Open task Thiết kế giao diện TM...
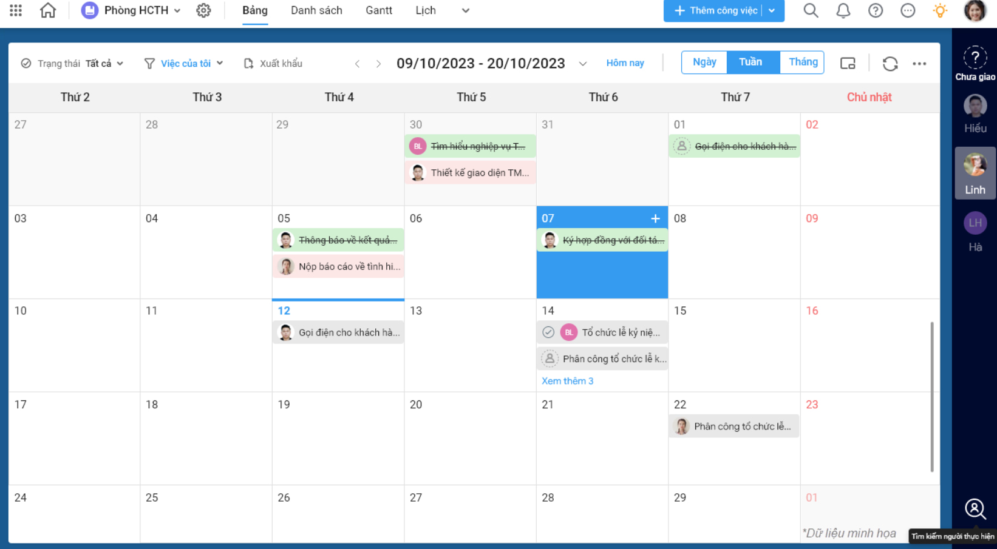997x549 pixels. [x=471, y=173]
